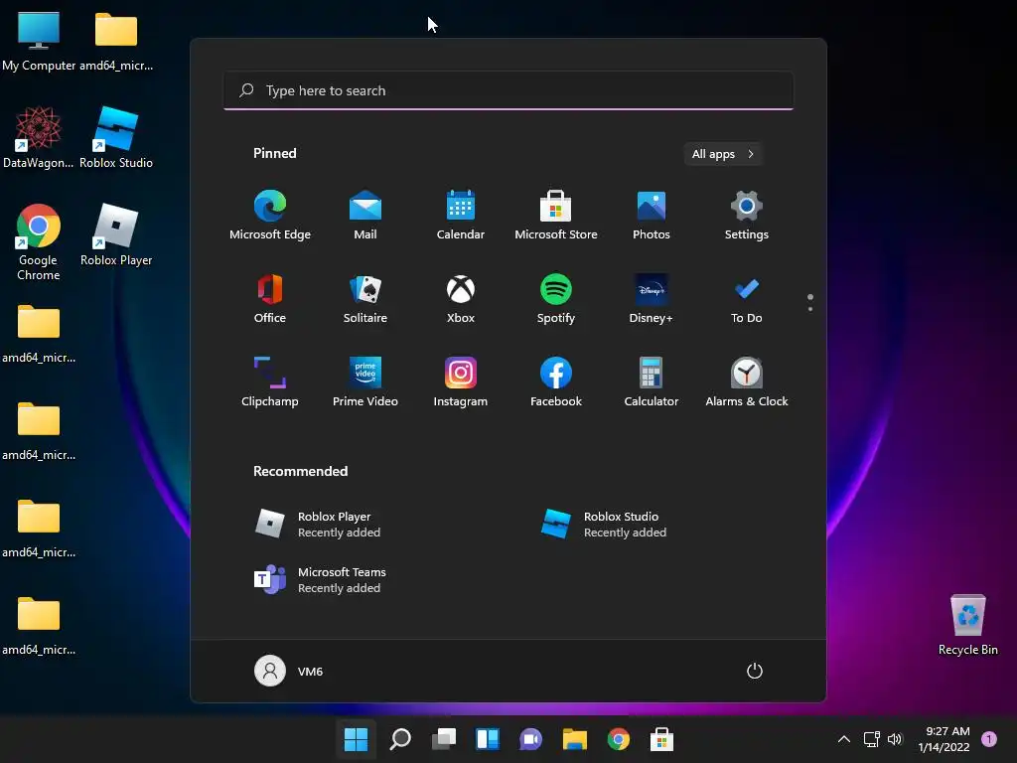Launch Teams Chat from taskbar
This screenshot has height=763, width=1017.
[530, 739]
